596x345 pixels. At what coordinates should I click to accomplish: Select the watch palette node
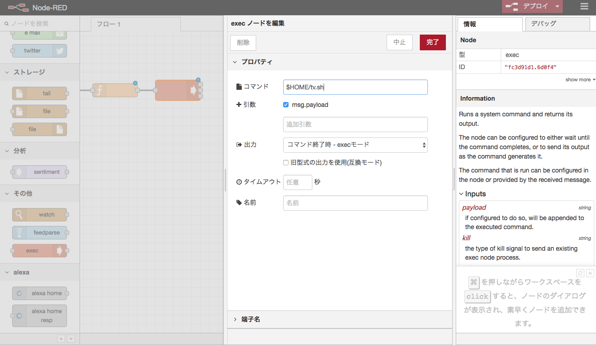point(40,215)
